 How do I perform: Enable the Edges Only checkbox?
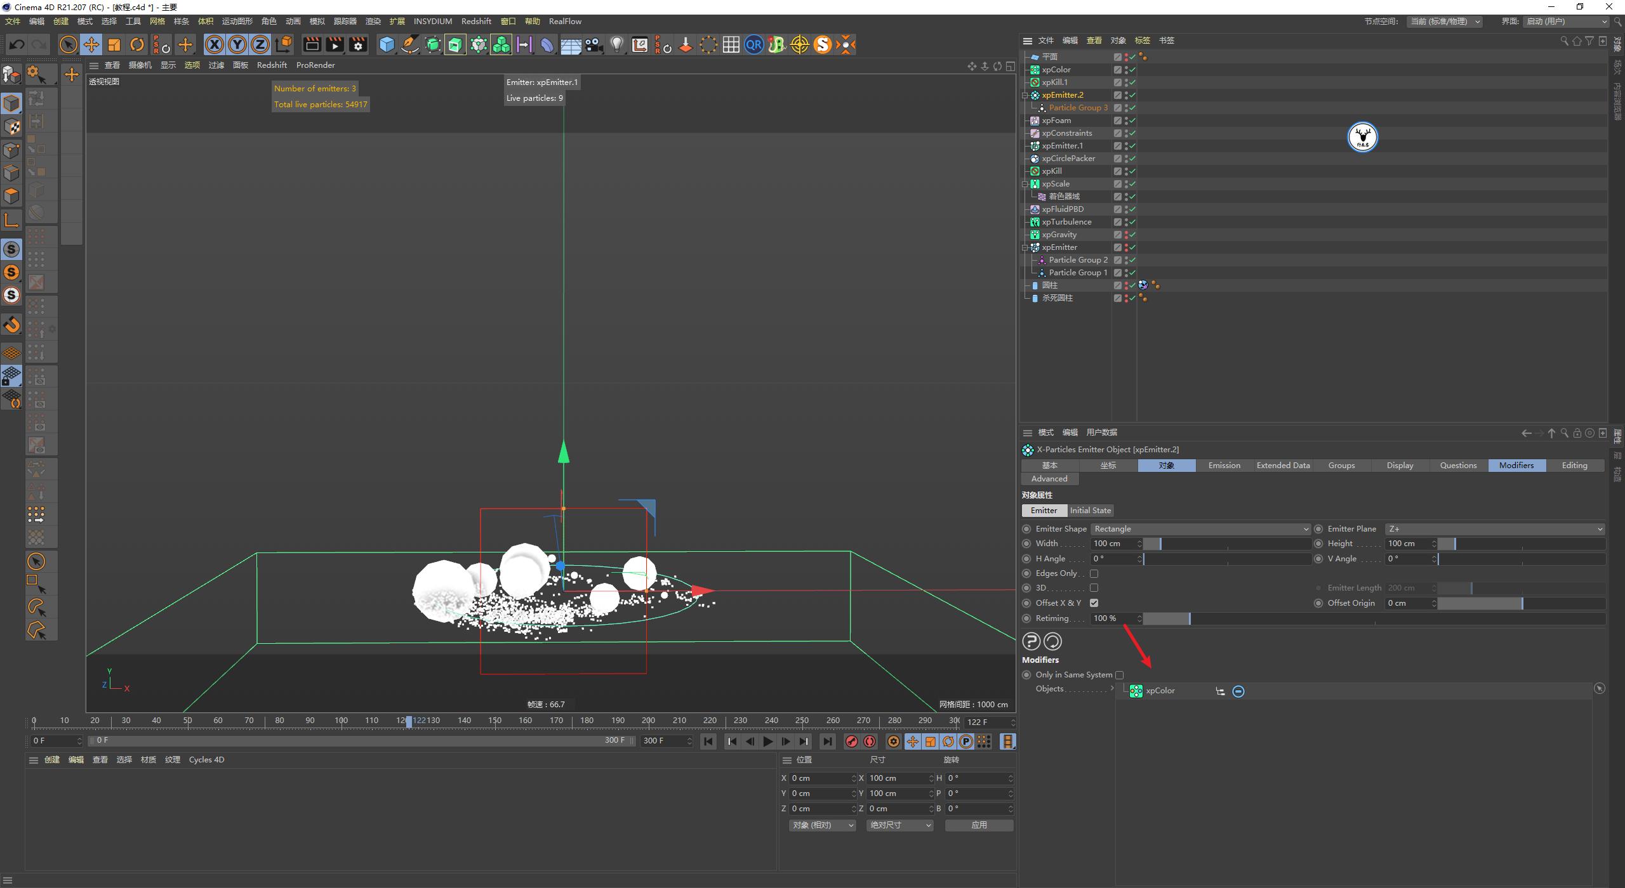pyautogui.click(x=1094, y=573)
